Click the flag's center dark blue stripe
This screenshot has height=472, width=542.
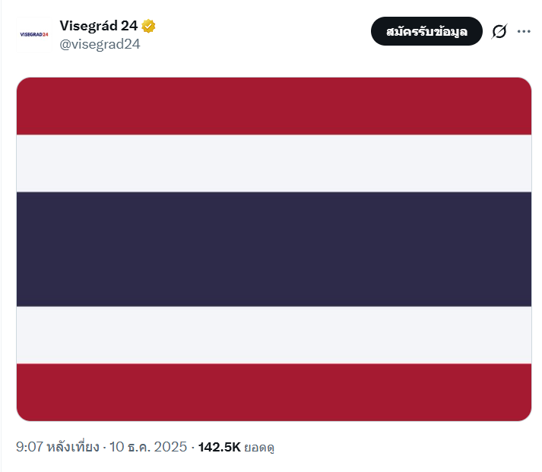pos(274,249)
